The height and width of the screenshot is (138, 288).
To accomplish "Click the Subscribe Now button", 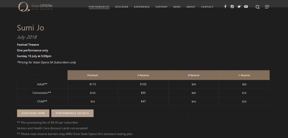I will point(33,113).
